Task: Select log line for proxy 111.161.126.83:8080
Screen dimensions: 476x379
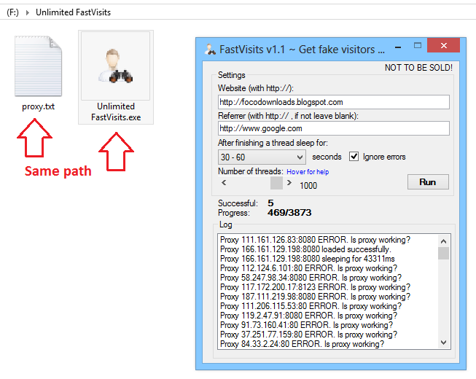Action: [315, 240]
